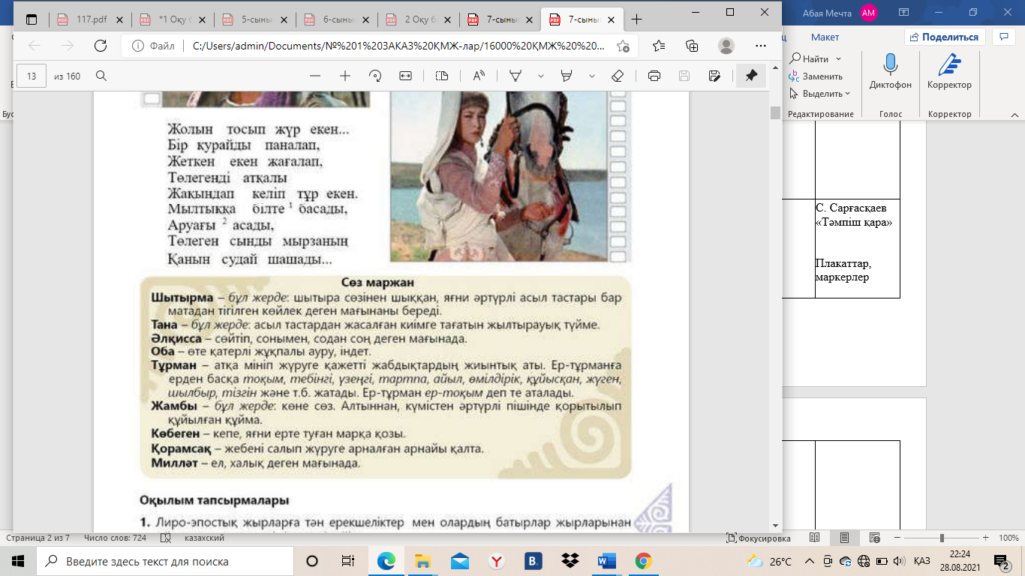
Task: Click the PDF page number field
Action: click(32, 76)
